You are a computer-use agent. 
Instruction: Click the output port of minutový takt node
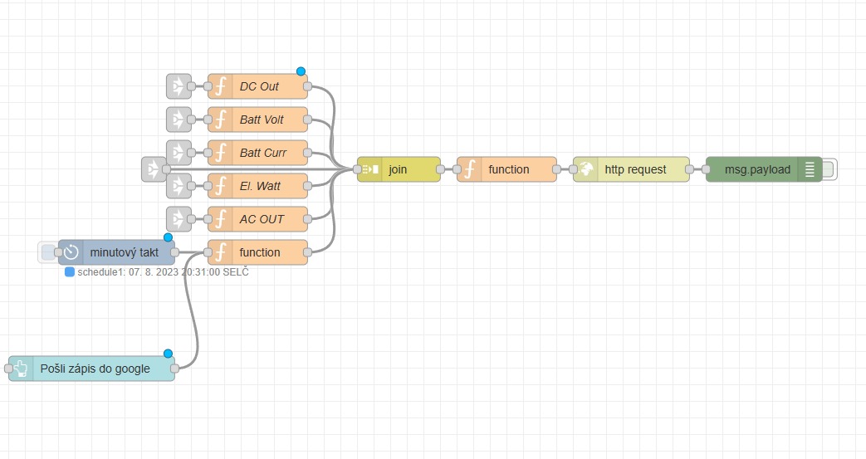click(175, 252)
